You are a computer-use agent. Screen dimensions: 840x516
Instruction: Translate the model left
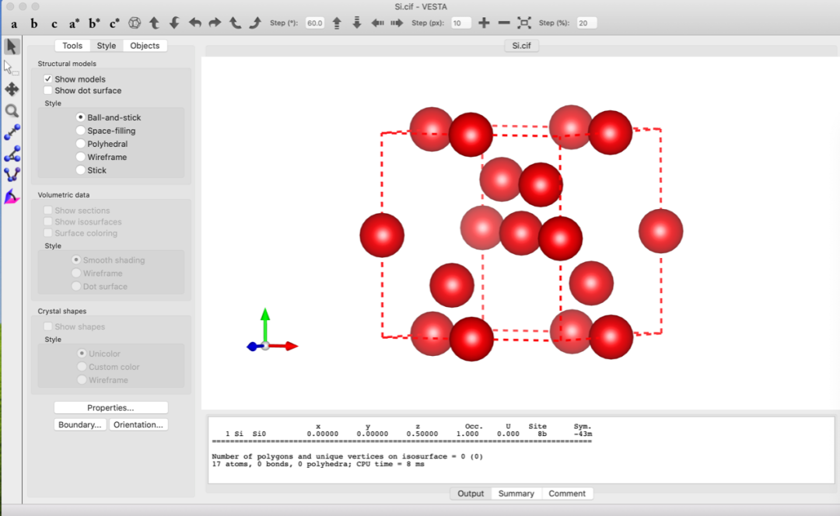(377, 23)
